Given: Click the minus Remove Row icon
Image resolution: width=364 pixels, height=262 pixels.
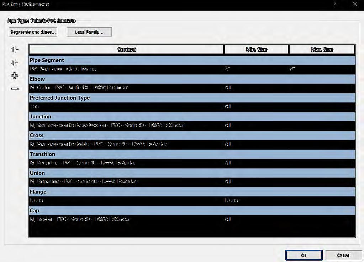Looking at the screenshot, I should (15, 89).
